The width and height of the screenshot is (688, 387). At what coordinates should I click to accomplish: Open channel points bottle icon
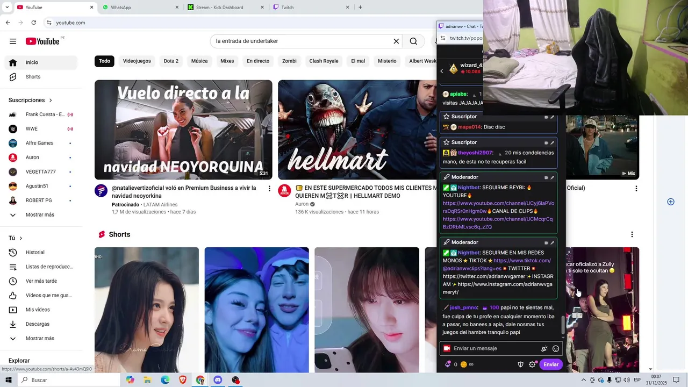(448, 364)
